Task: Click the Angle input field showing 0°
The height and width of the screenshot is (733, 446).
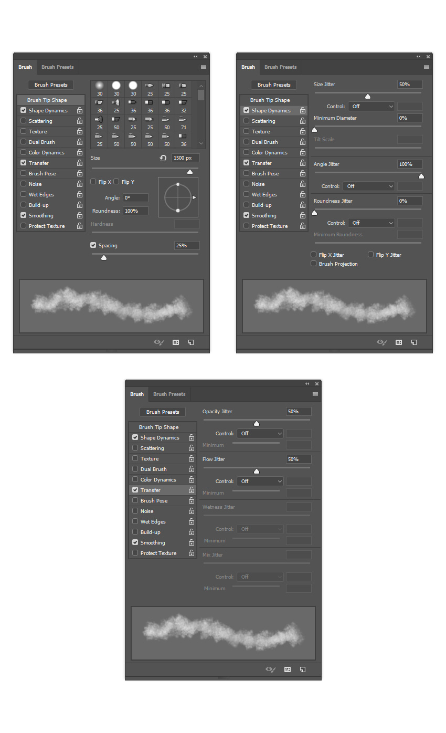Action: point(135,198)
